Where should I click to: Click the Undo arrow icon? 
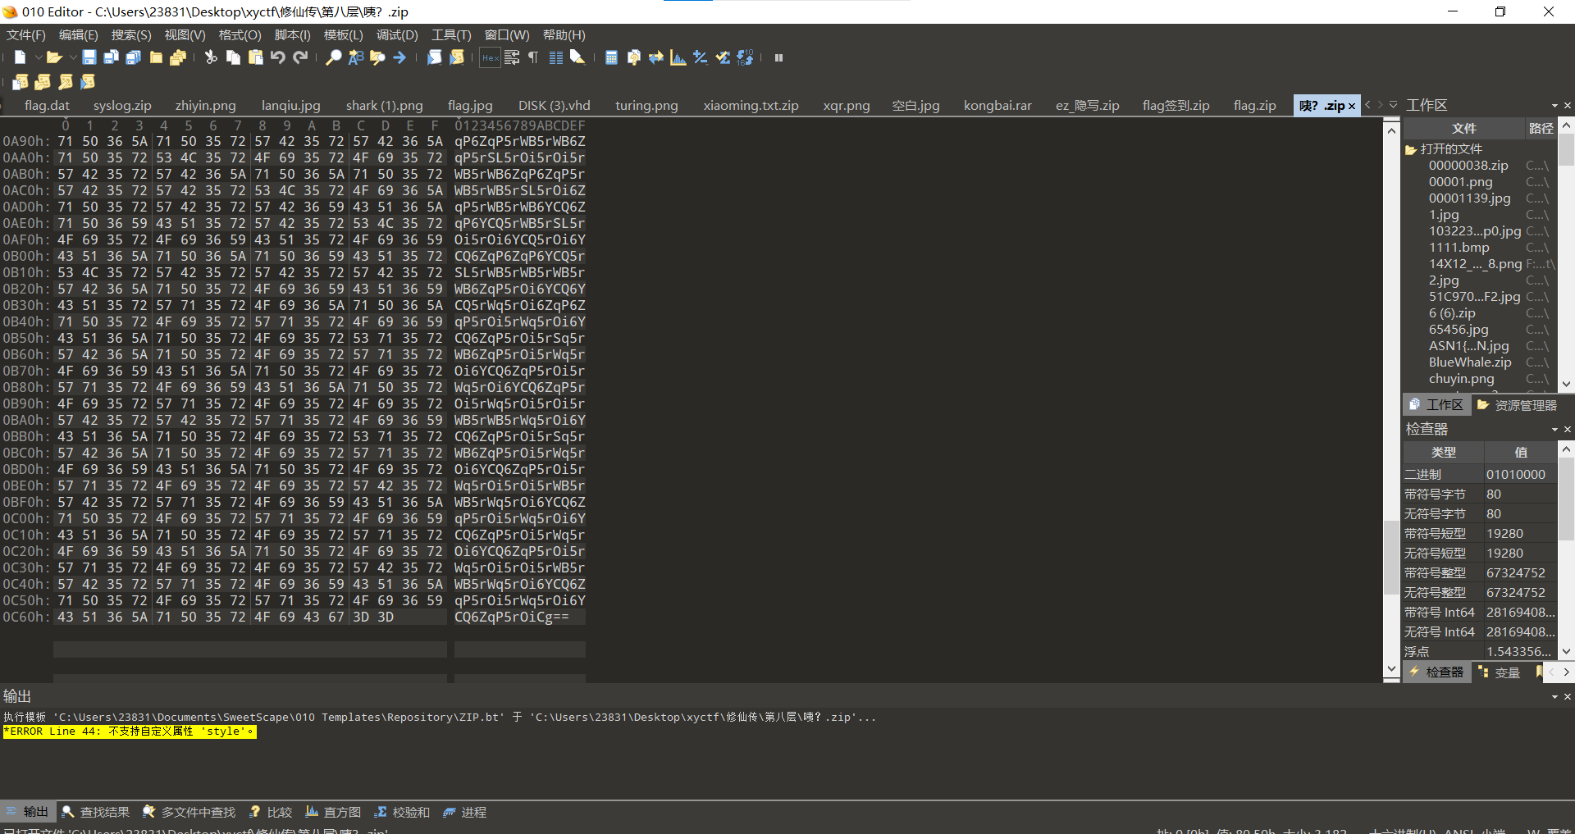(278, 57)
